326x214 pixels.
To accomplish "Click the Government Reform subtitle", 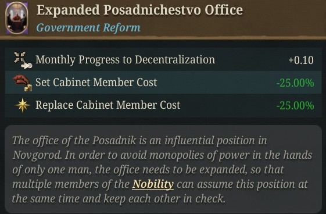I will tap(88, 27).
